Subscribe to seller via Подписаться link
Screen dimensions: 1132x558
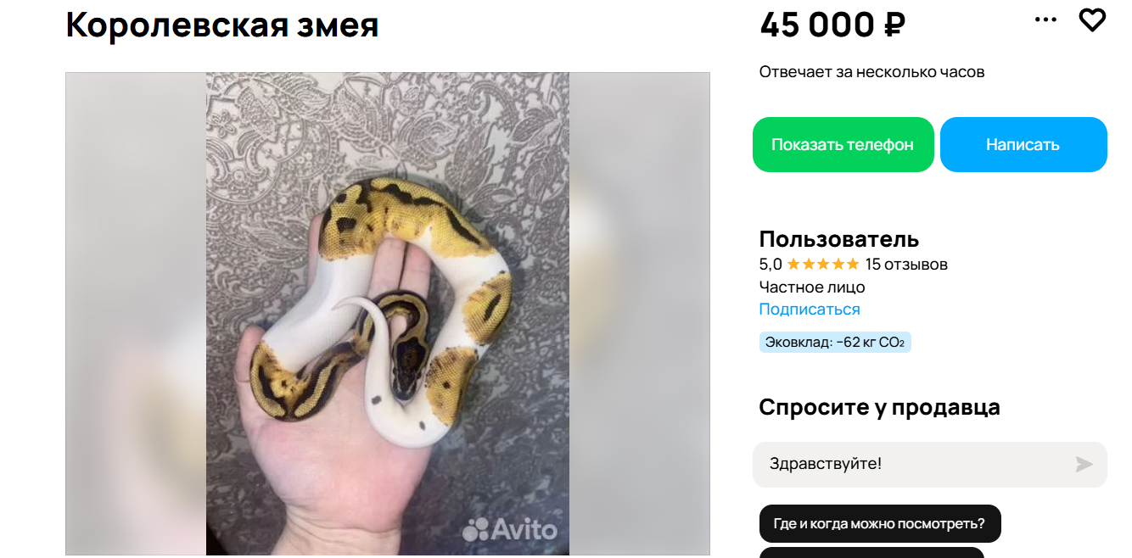809,310
